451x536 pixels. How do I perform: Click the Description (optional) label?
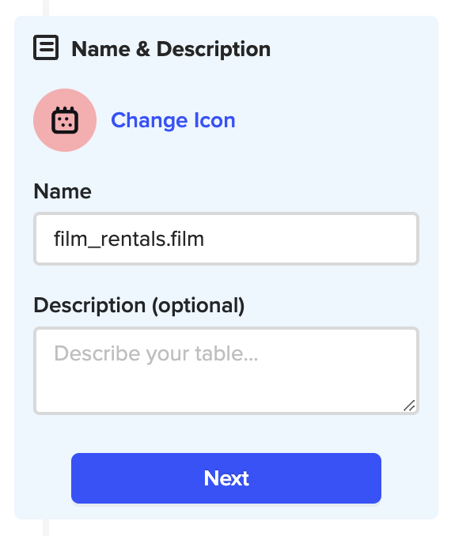139,305
